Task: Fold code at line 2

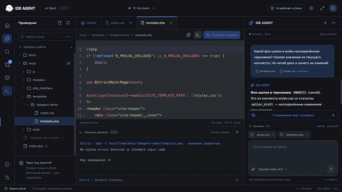Action: point(83,56)
